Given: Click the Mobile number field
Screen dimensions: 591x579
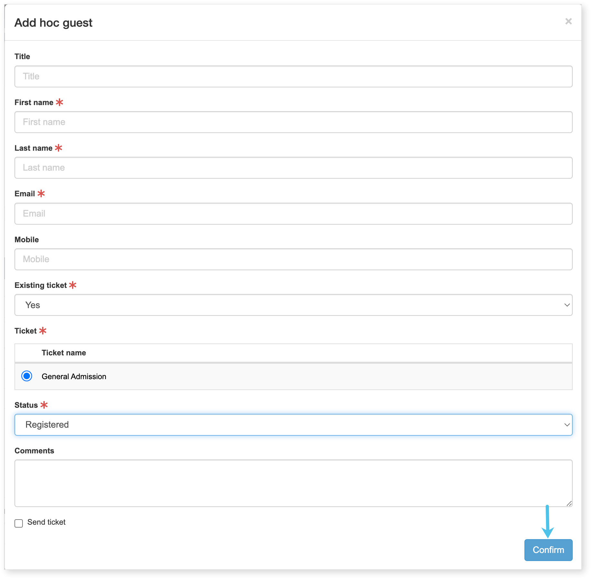Looking at the screenshot, I should (x=293, y=259).
